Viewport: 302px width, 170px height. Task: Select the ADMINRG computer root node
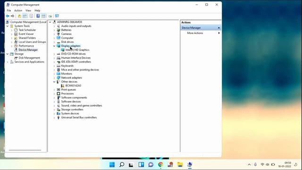click(x=69, y=22)
